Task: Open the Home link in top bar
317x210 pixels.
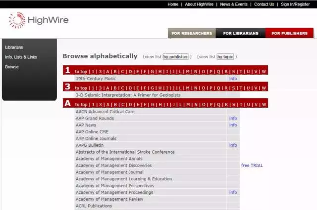Action: [173, 4]
